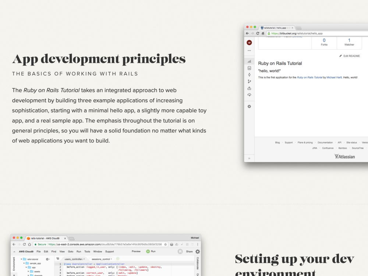
Task: Open the Tools menu in Cloud9
Action: point(87,251)
